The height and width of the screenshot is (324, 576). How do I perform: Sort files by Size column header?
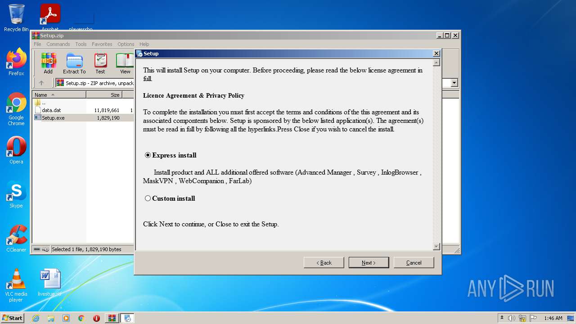pos(104,95)
